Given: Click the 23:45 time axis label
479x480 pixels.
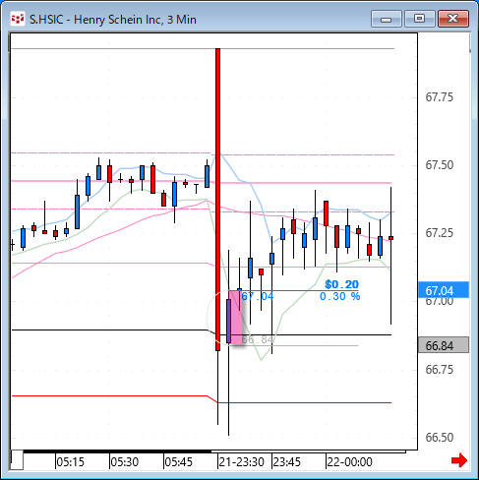Looking at the screenshot, I should click(287, 462).
